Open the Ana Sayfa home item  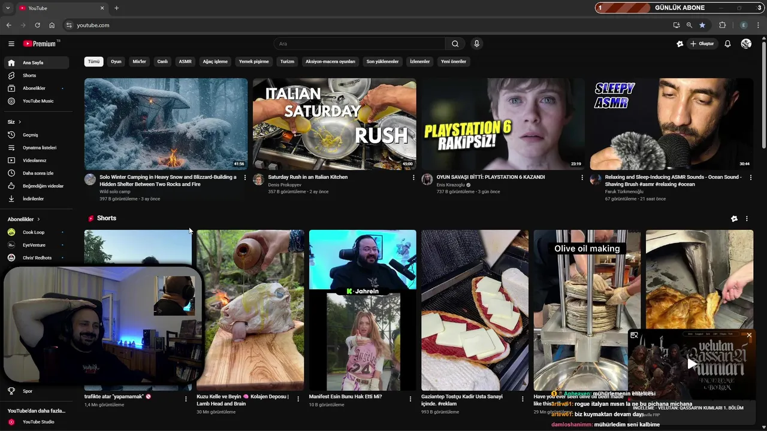click(x=37, y=63)
